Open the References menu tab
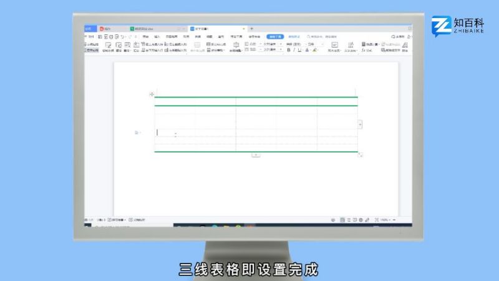This screenshot has width=499, height=281. click(x=186, y=37)
